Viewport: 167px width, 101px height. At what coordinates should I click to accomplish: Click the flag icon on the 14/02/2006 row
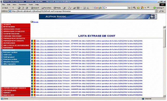(x=33, y=66)
